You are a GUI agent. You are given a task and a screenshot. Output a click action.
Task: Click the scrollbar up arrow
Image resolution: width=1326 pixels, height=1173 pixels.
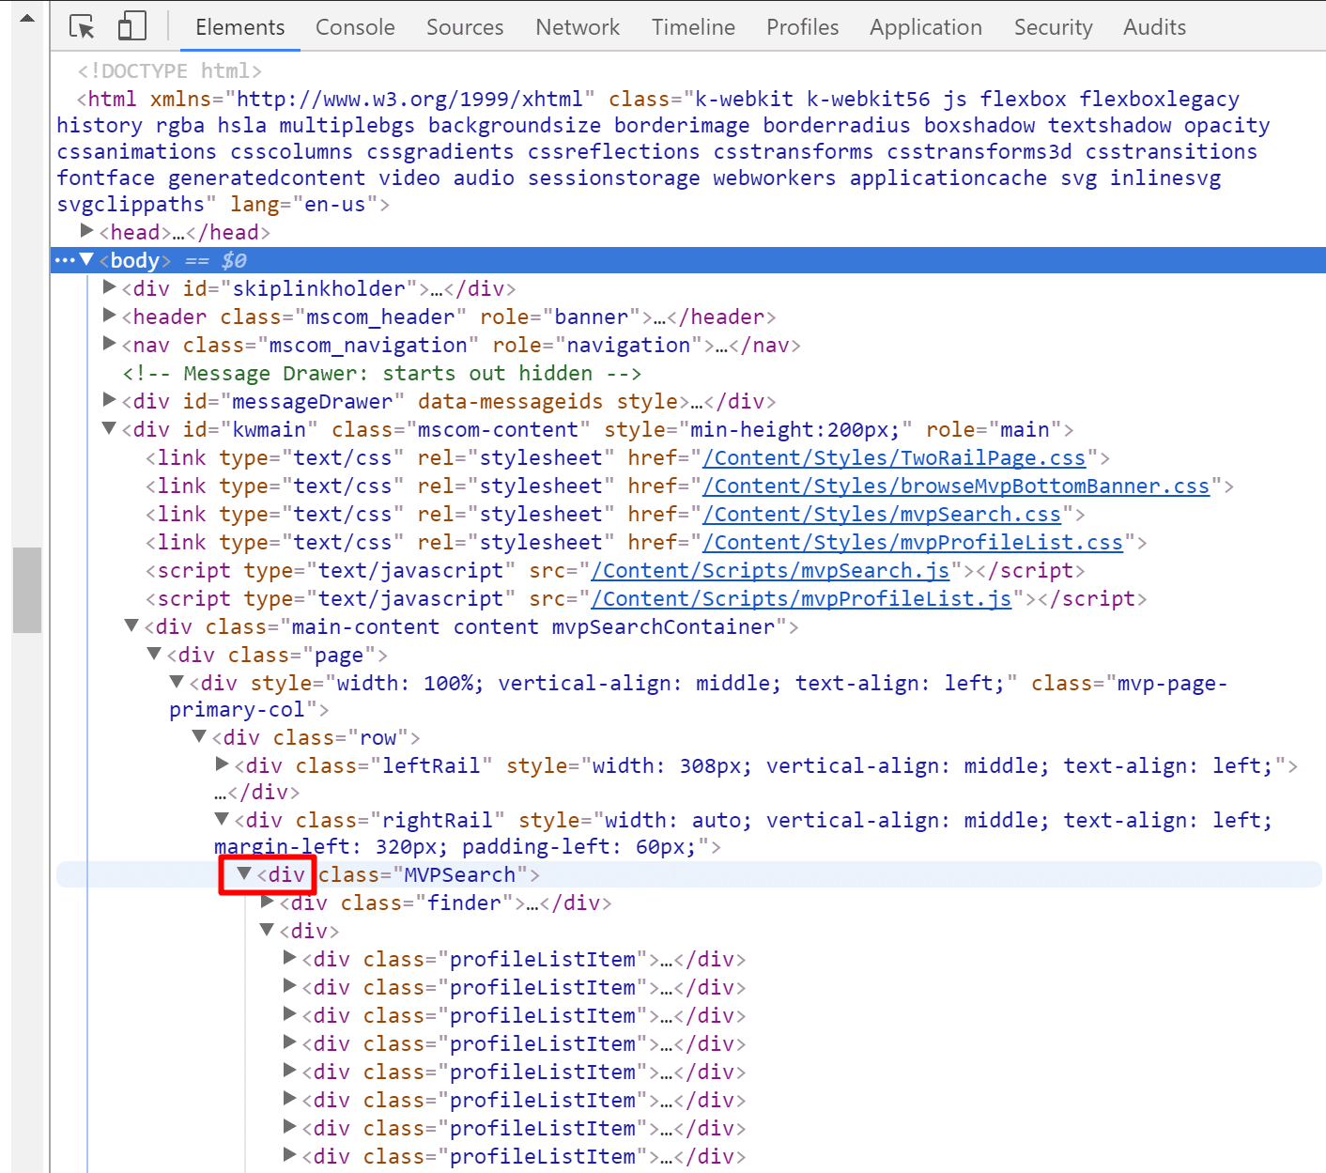pyautogui.click(x=27, y=16)
